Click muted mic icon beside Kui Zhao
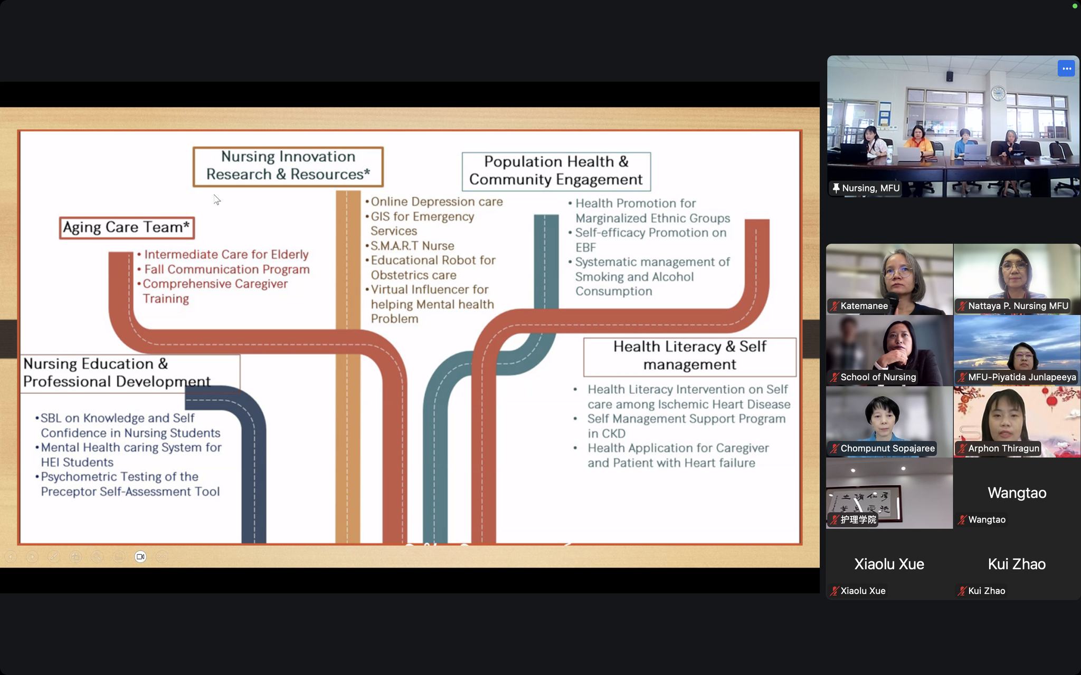1081x675 pixels. [x=962, y=591]
